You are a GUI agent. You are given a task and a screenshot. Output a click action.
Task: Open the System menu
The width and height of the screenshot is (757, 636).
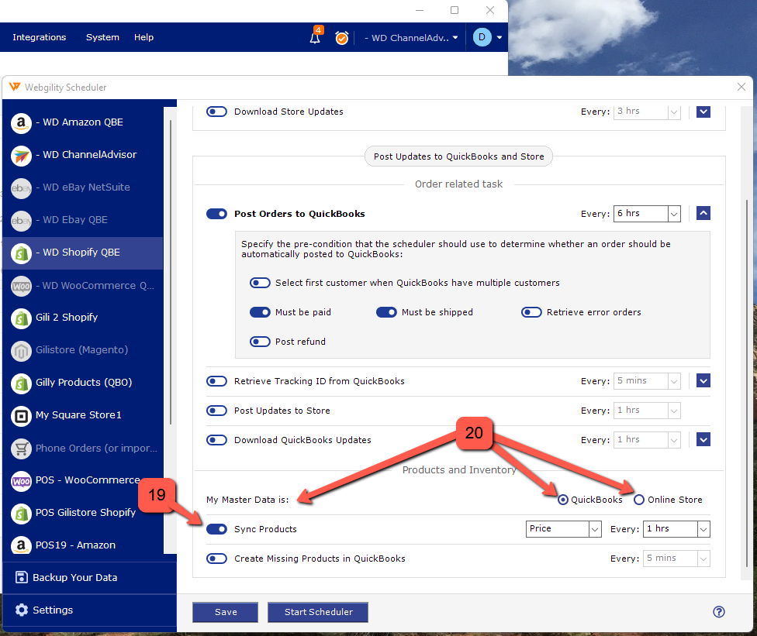click(x=102, y=37)
